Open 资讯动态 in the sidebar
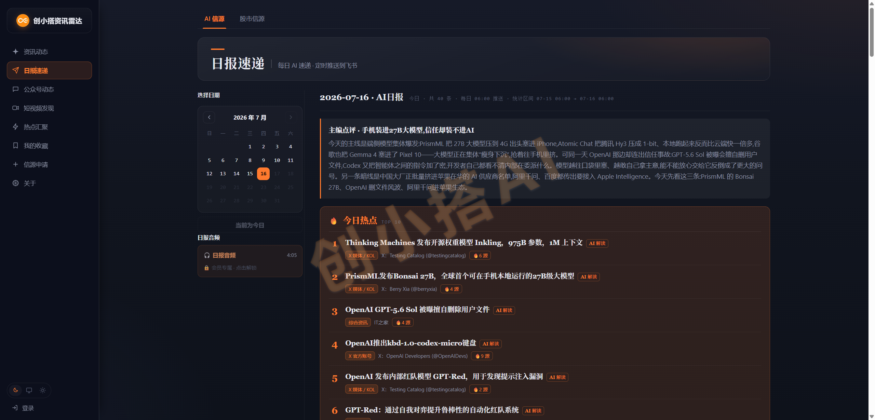Image resolution: width=875 pixels, height=420 pixels. (49, 52)
